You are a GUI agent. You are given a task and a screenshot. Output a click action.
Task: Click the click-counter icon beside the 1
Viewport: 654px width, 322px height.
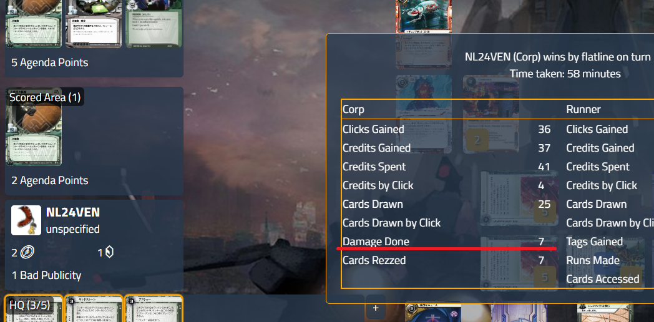(109, 252)
